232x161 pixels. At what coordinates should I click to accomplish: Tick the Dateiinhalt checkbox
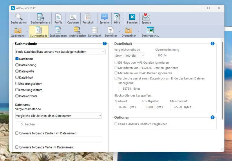17,77
